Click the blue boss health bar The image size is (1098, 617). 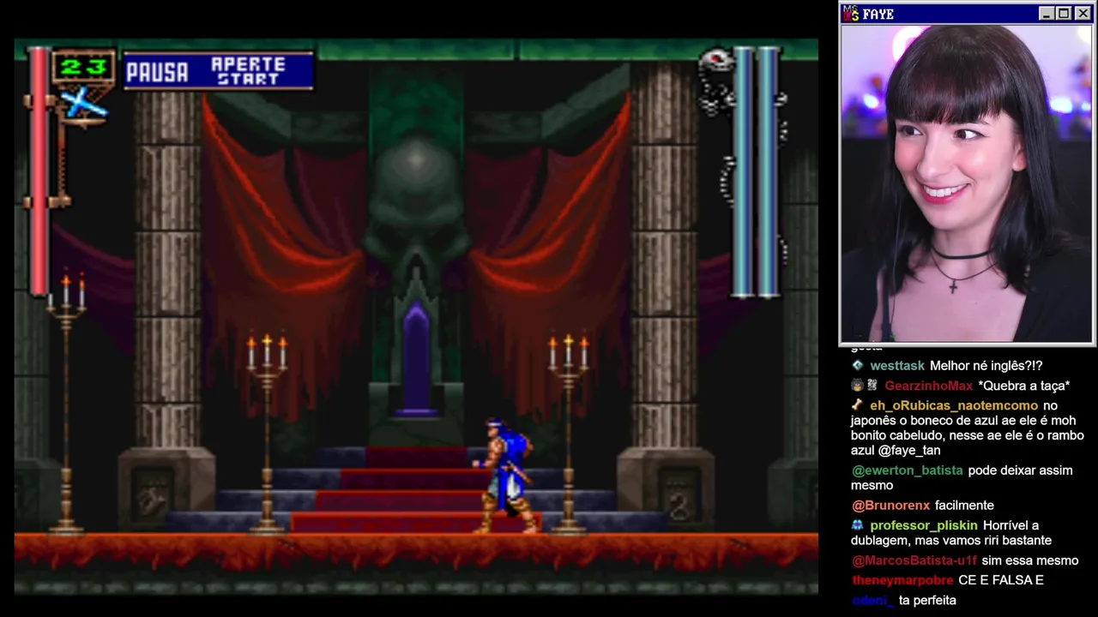(755, 171)
